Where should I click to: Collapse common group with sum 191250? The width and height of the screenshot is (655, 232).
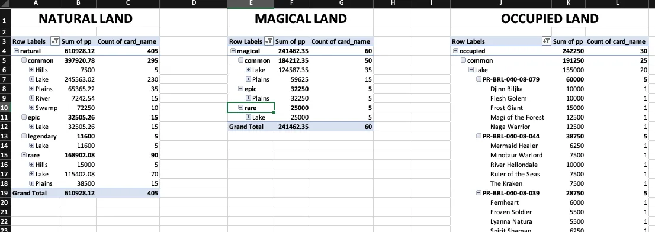point(464,60)
